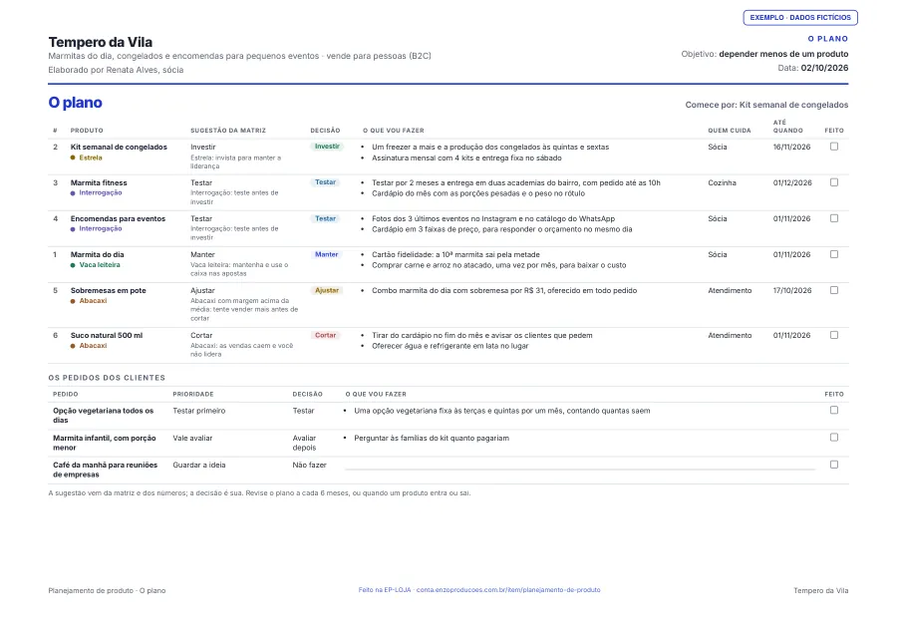This screenshot has height=635, width=897.
Task: Select the deadline date 16/11/2026
Action: point(791,147)
